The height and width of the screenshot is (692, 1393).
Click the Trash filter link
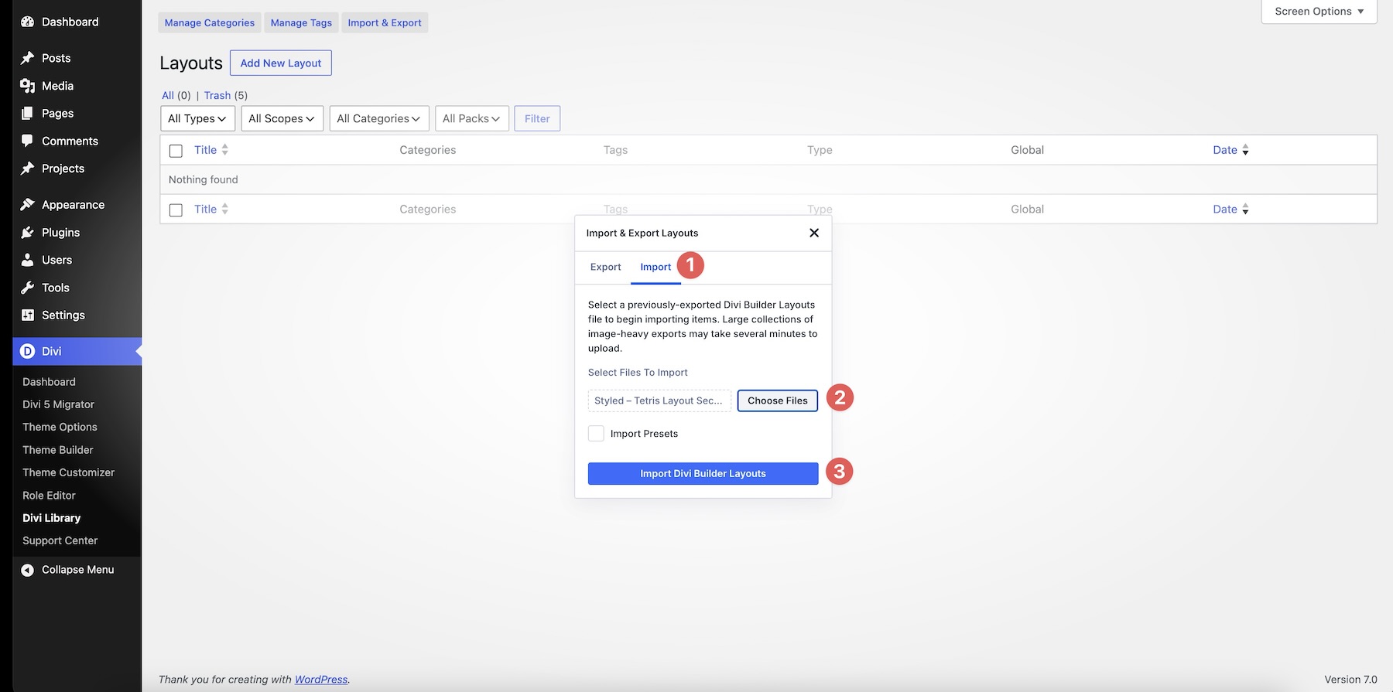tap(217, 95)
